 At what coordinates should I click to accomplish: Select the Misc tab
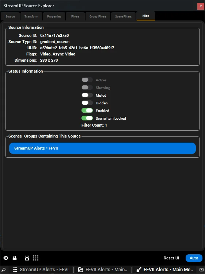pyautogui.click(x=146, y=16)
